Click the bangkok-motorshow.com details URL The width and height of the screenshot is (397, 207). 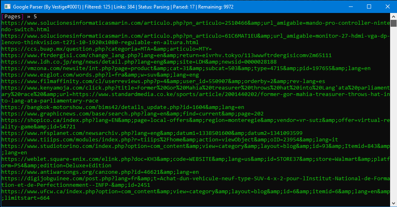tap(123, 107)
